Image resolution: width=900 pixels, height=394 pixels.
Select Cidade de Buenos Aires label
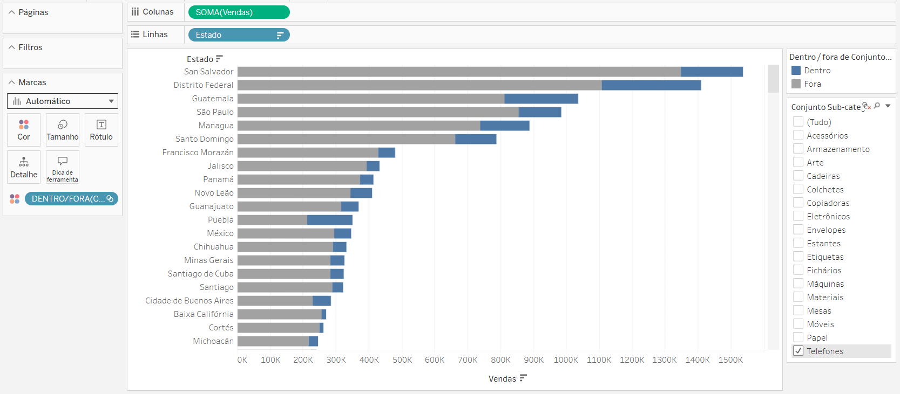pyautogui.click(x=190, y=301)
